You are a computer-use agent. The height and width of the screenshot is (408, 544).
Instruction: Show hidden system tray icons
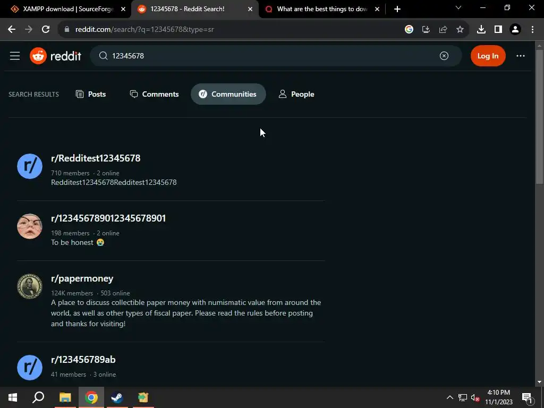click(x=449, y=397)
